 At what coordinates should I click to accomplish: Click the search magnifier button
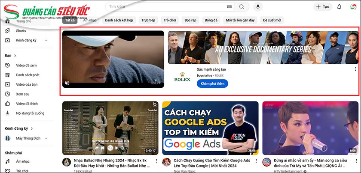pyautogui.click(x=241, y=7)
